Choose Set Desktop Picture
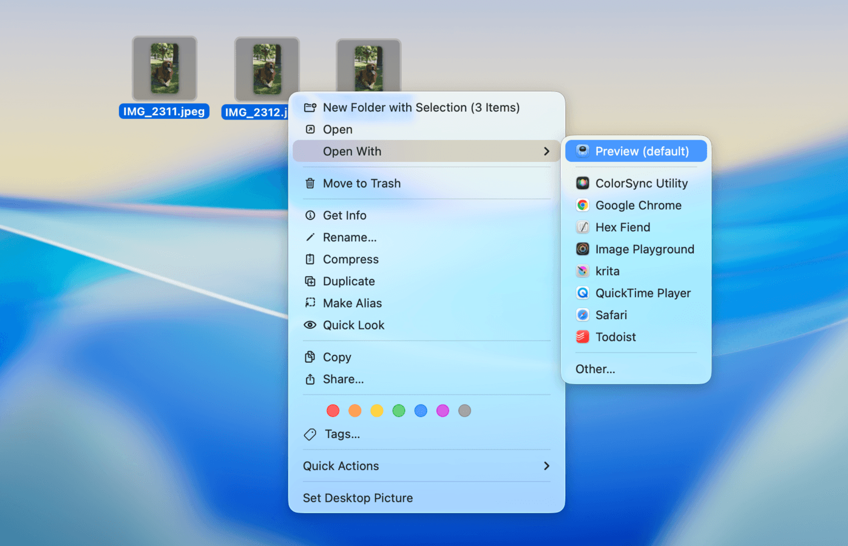Screen dimensions: 848x546 click(427, 498)
